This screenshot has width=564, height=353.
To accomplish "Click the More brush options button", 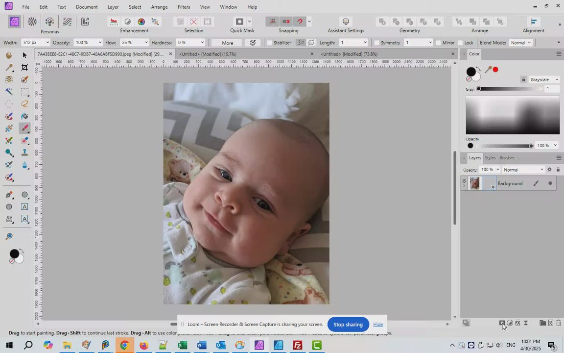I will tap(227, 43).
